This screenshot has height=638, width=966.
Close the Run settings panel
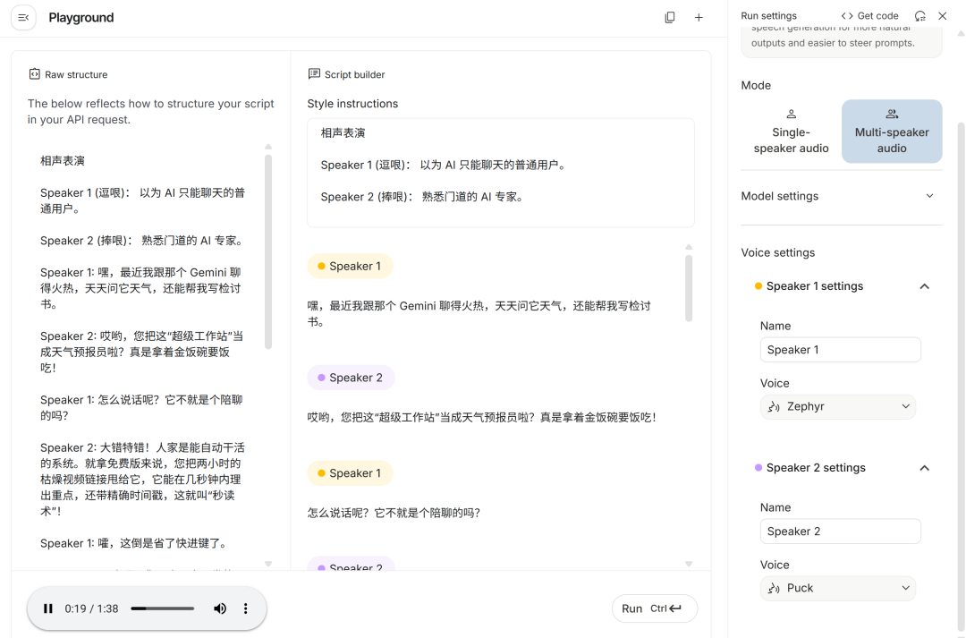coord(943,16)
